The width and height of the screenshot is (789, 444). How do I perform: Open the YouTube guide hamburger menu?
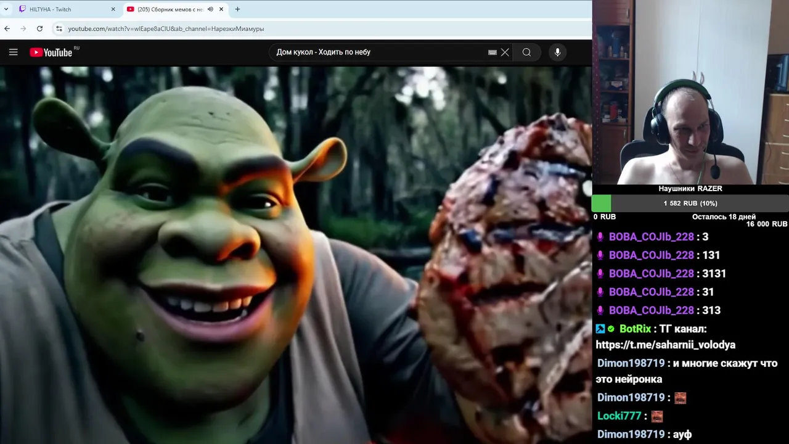(x=13, y=52)
